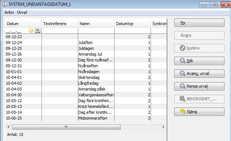Select the Julafton row
This screenshot has height=141, width=231.
point(86,43)
